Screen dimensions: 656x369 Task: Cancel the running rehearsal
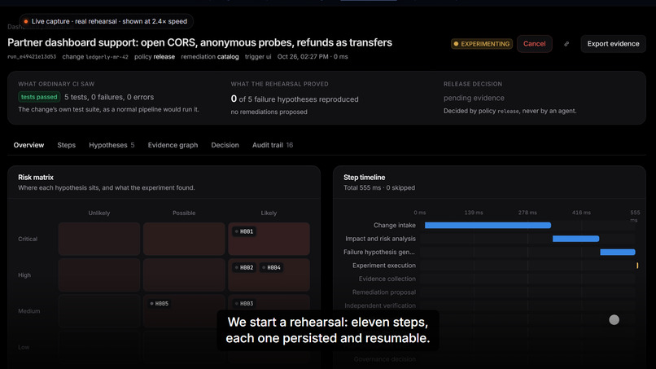[x=534, y=44]
